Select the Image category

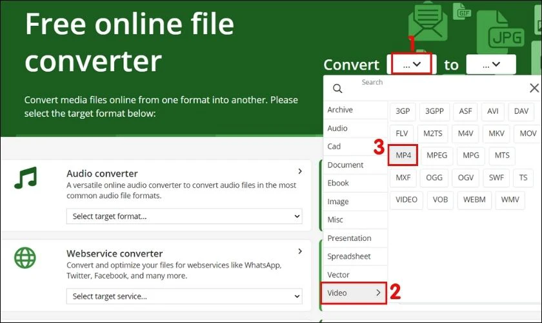pyautogui.click(x=356, y=202)
